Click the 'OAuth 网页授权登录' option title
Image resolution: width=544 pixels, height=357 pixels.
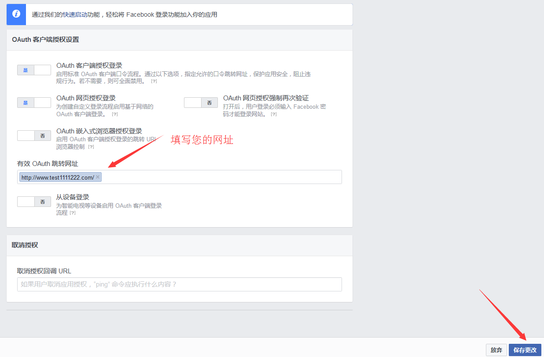pos(86,98)
